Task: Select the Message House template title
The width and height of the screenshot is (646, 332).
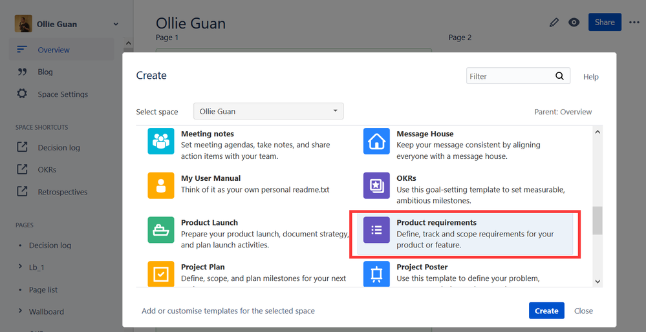Action: point(425,134)
